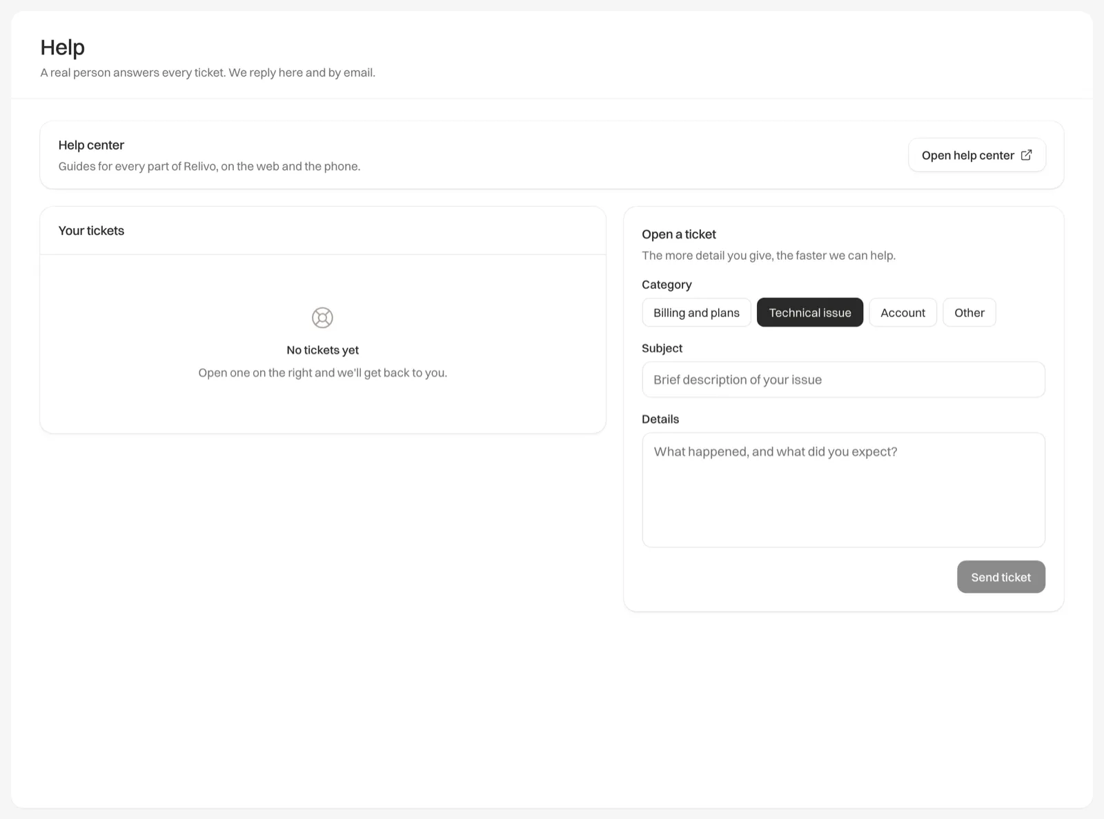Screen dimensions: 1104x819
Task: Click the "Open a ticket" heading
Action: pyautogui.click(x=679, y=234)
